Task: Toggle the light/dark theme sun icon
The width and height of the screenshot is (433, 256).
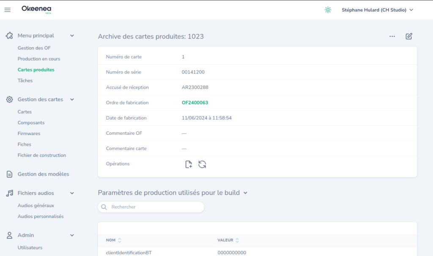Action: tap(328, 10)
